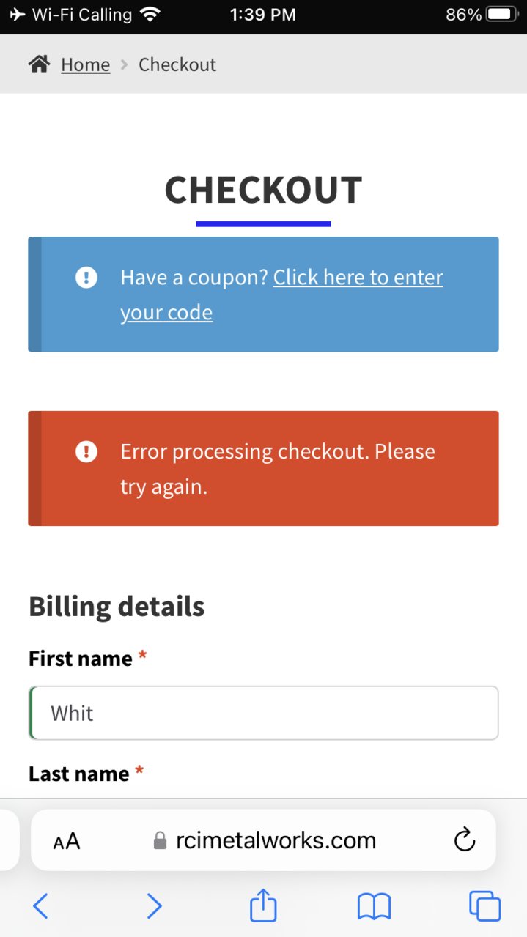Click the Checkout breadcrumb text
The image size is (527, 937).
click(x=177, y=64)
